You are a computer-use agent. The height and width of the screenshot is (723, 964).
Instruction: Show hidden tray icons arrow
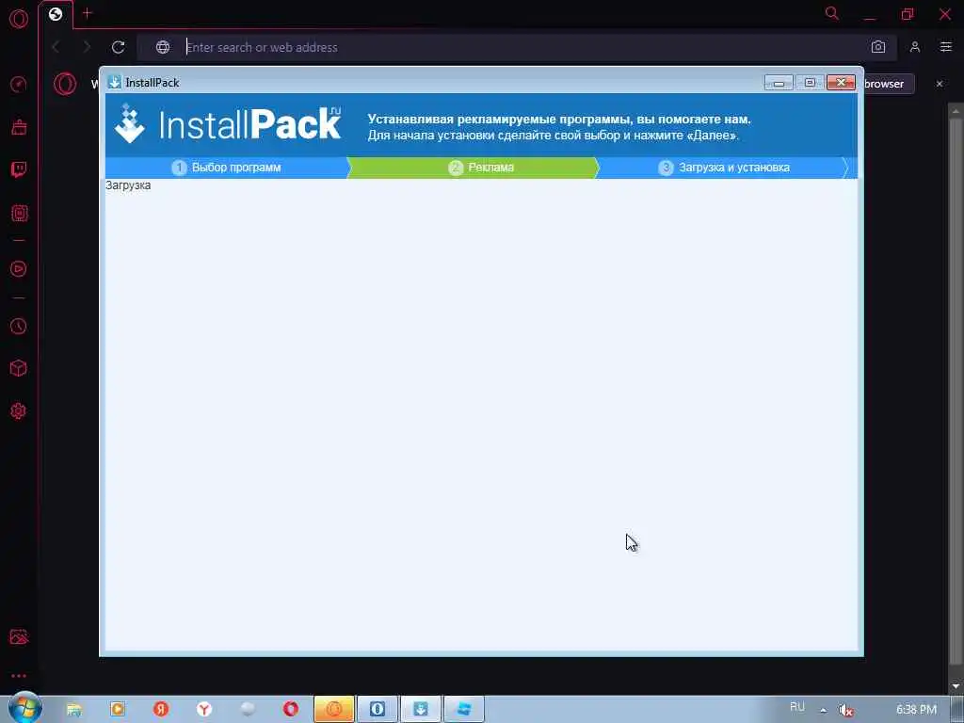[x=823, y=710]
